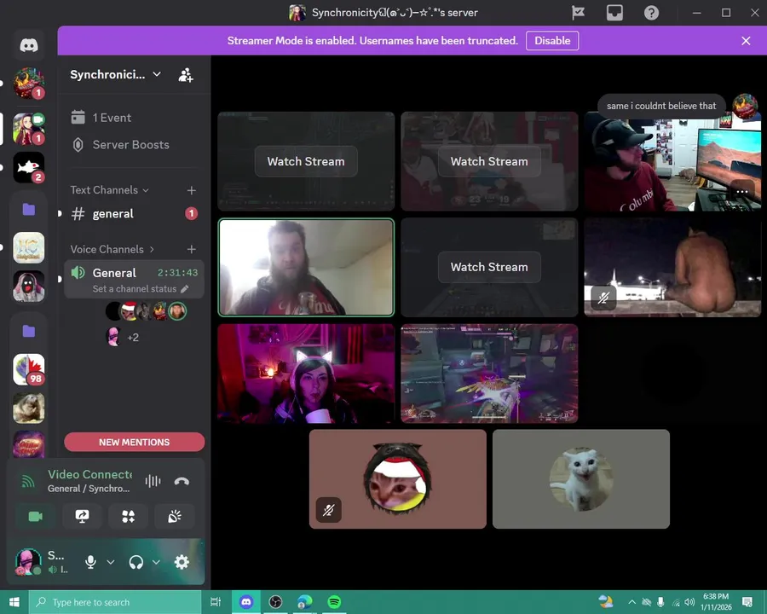Watch Stream in the second row middle tile
This screenshot has width=767, height=614.
pyautogui.click(x=489, y=267)
